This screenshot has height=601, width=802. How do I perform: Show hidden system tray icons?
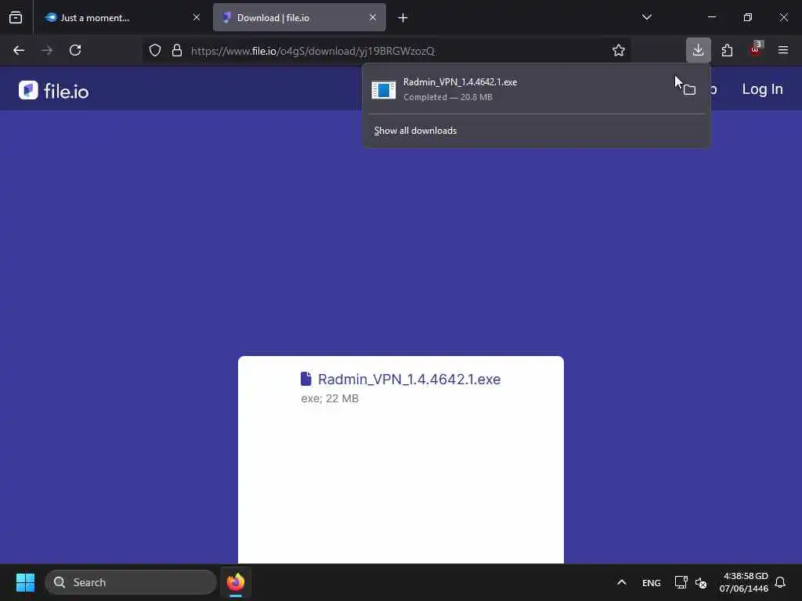[621, 582]
